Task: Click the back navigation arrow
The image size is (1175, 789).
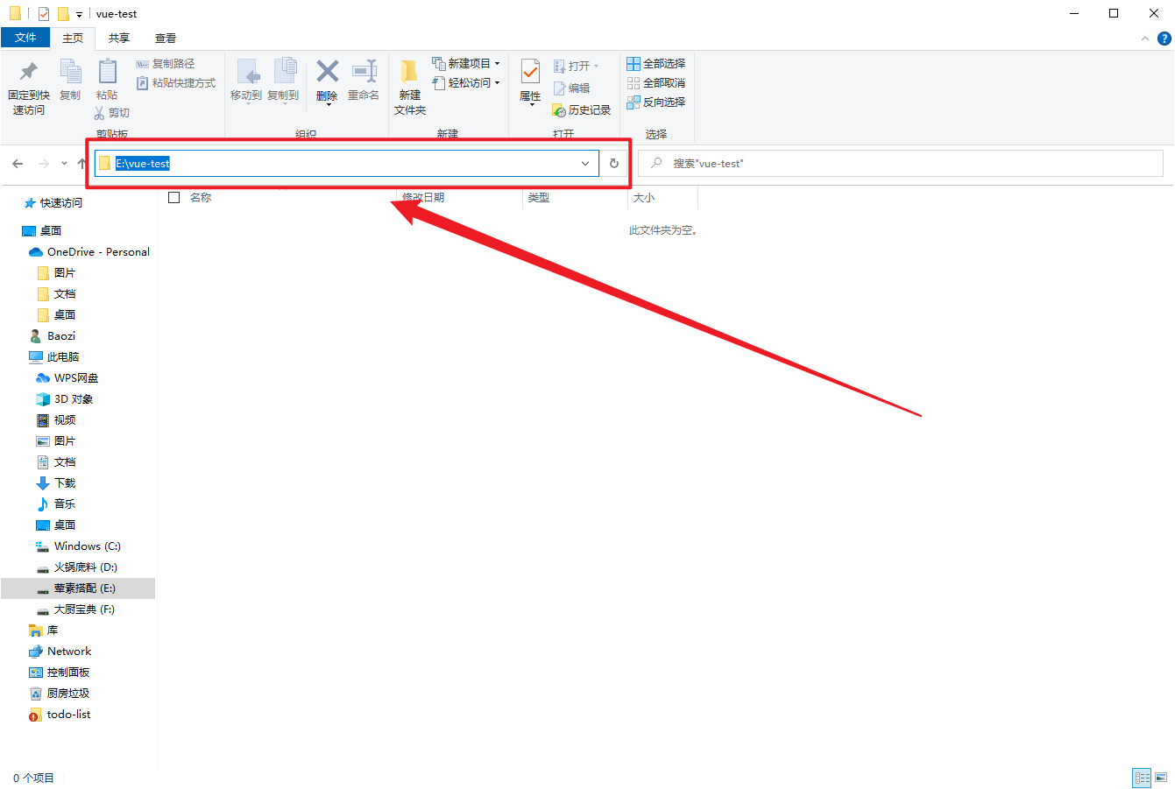Action: click(18, 164)
